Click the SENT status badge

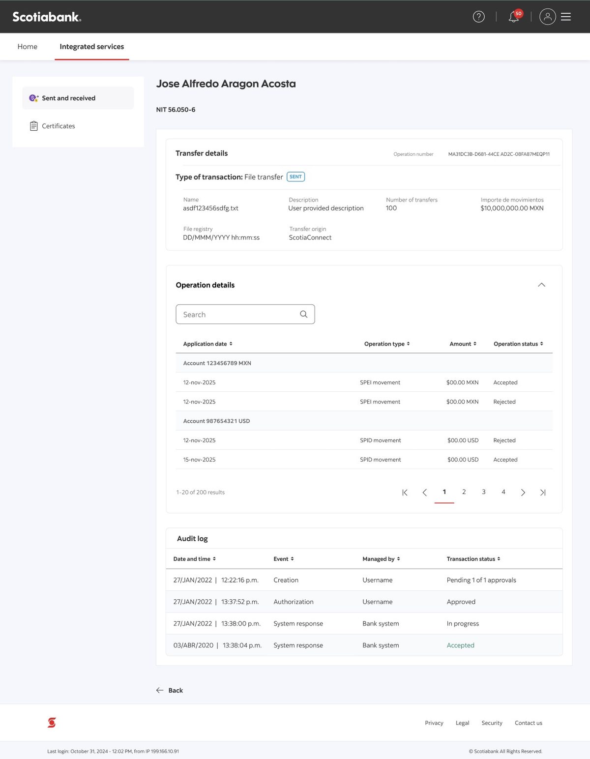[x=296, y=177]
